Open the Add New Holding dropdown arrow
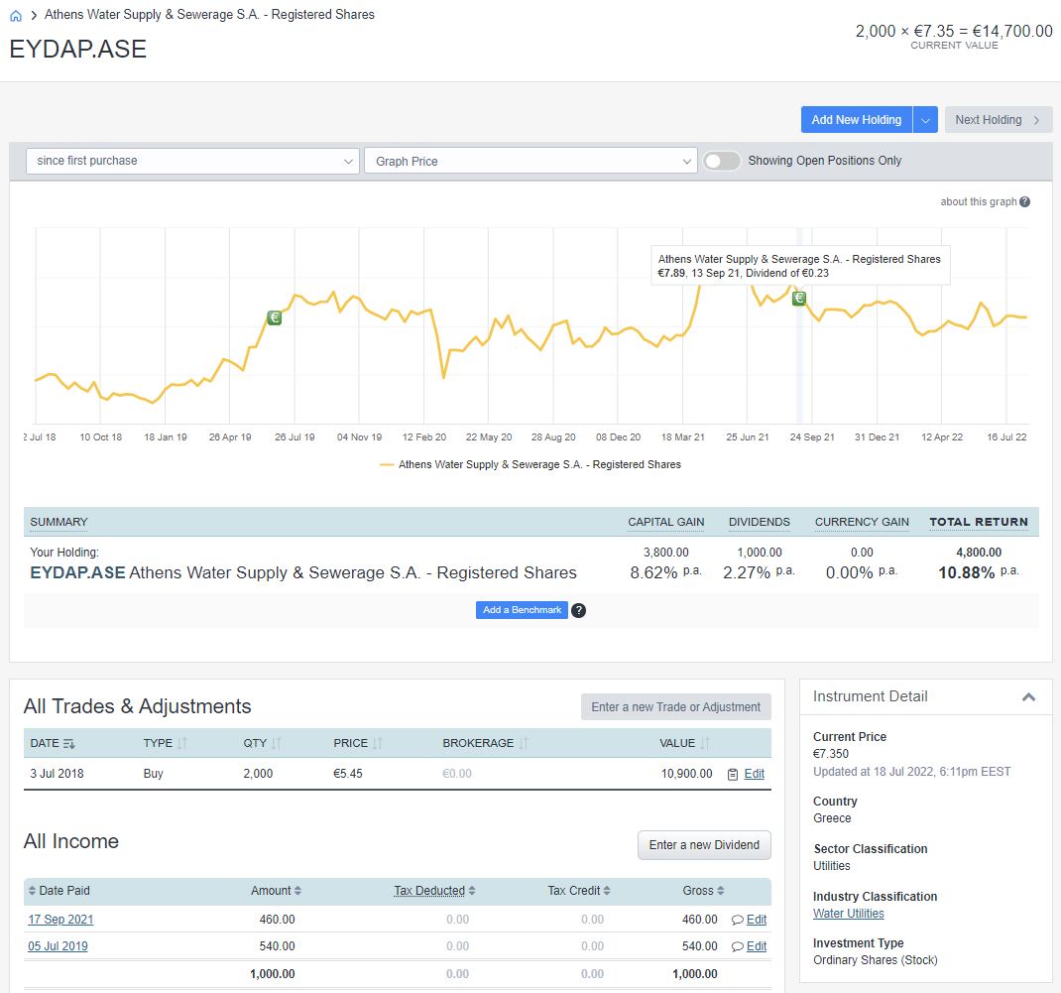Screen dimensions: 1061x993 click(x=924, y=119)
